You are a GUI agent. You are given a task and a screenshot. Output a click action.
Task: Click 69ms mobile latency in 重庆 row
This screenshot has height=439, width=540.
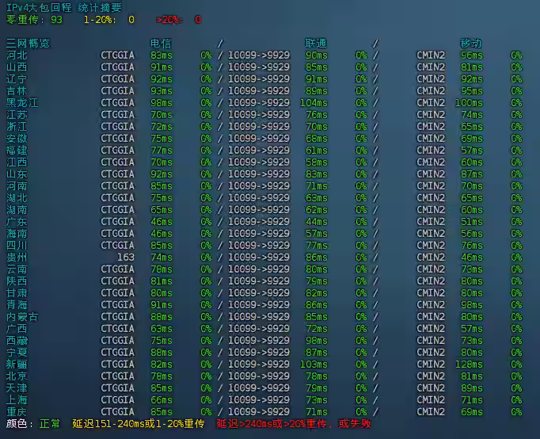pyautogui.click(x=472, y=412)
